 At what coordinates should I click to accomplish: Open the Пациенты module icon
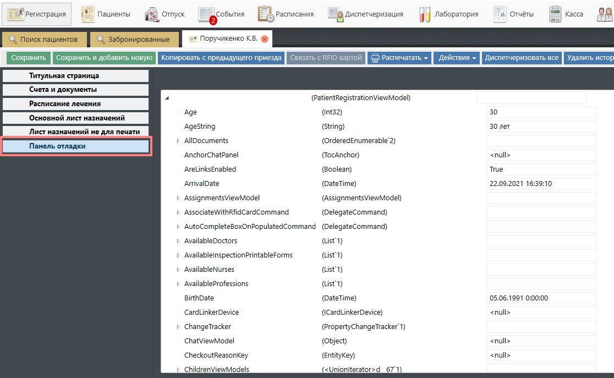tap(87, 14)
